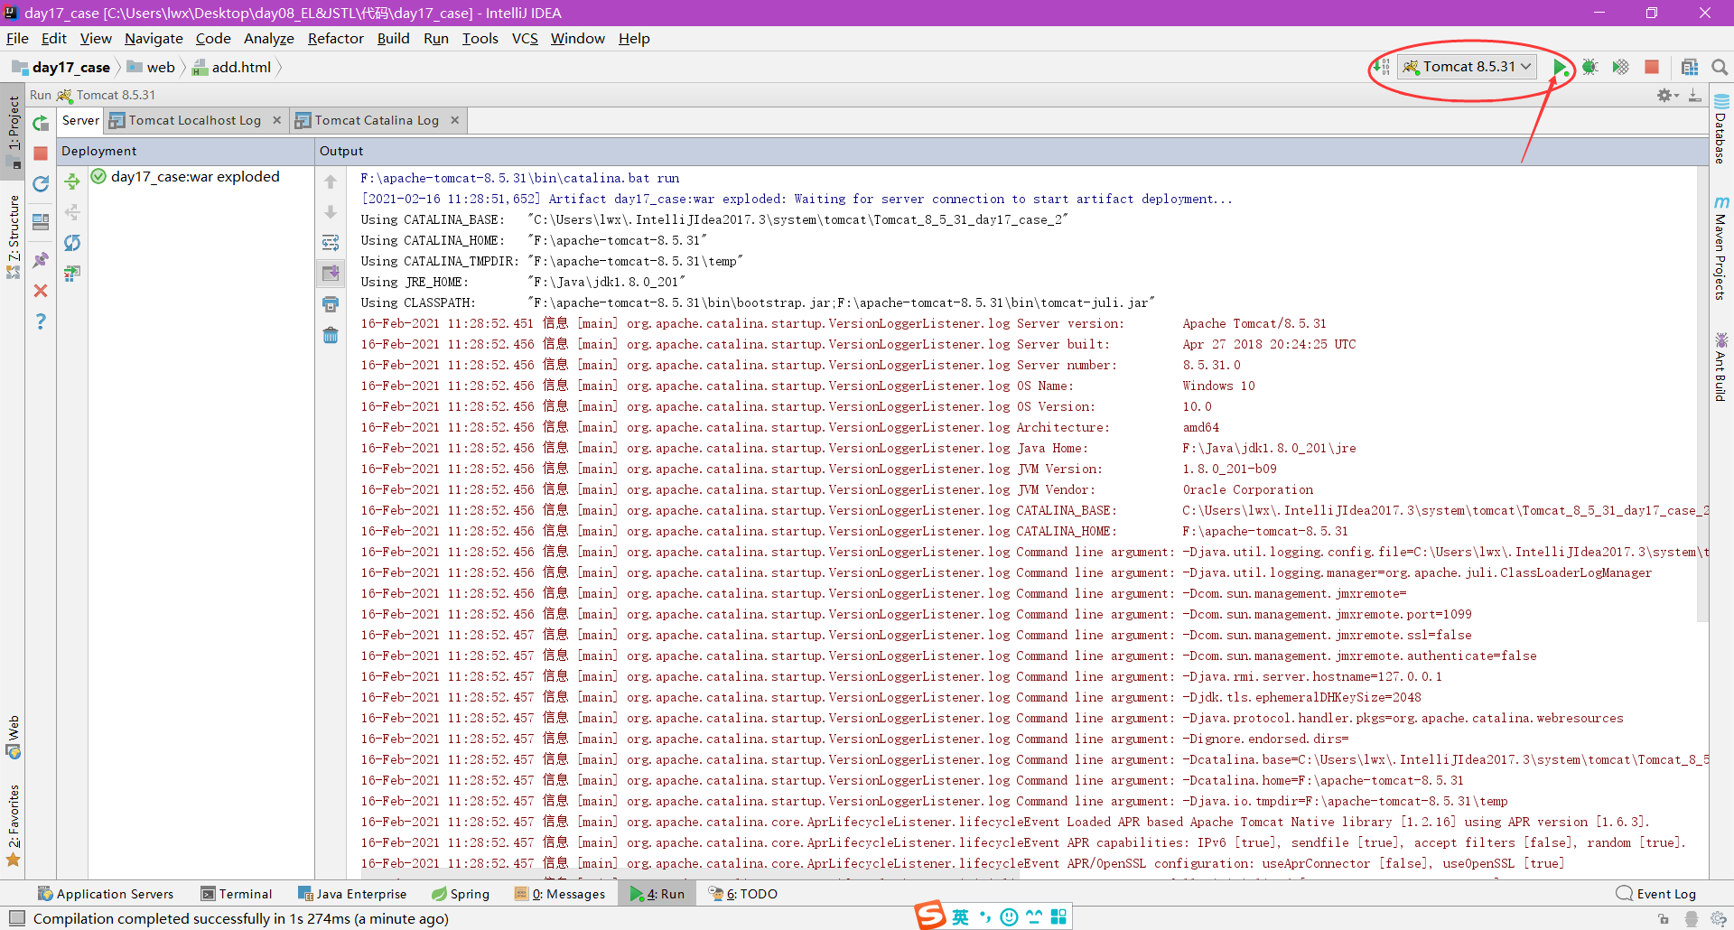Image resolution: width=1734 pixels, height=930 pixels.
Task: Print the Output console
Action: point(331,304)
